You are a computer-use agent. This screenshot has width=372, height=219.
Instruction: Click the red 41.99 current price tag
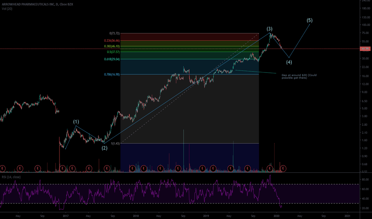365,49
